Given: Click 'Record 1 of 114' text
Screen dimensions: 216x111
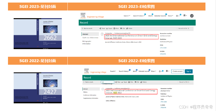Looking at the screenshot, I should (183, 28).
